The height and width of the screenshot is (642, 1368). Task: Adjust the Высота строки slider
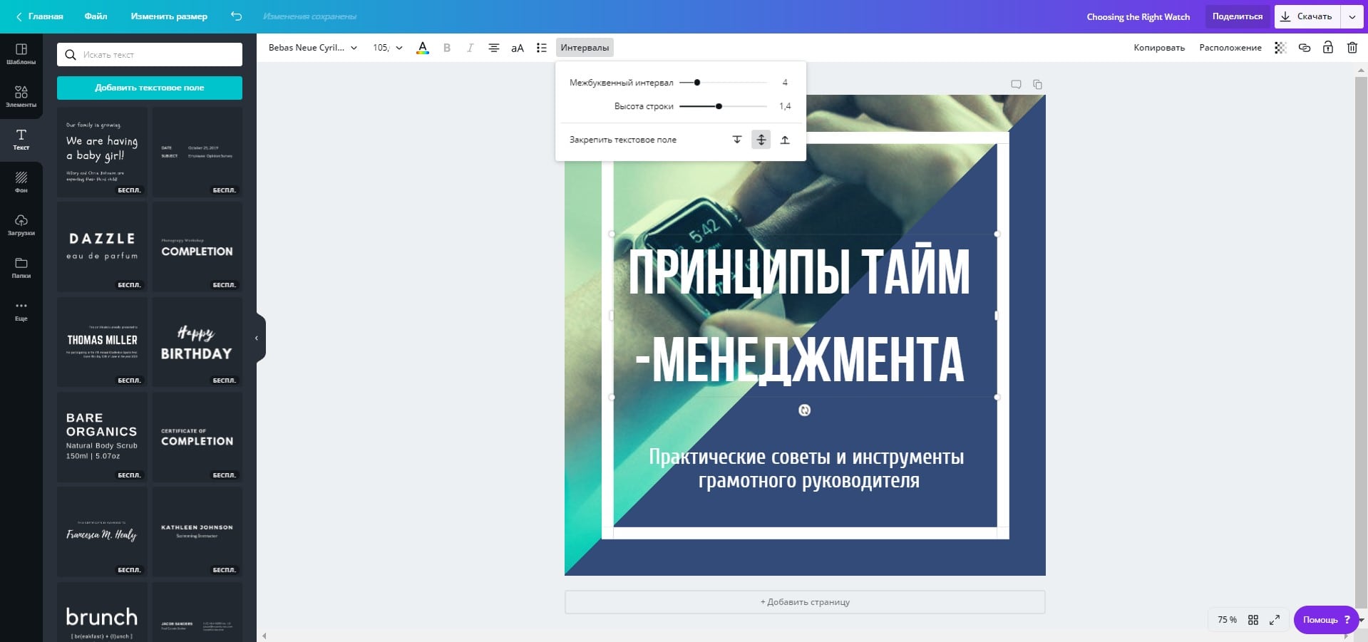pyautogui.click(x=723, y=106)
